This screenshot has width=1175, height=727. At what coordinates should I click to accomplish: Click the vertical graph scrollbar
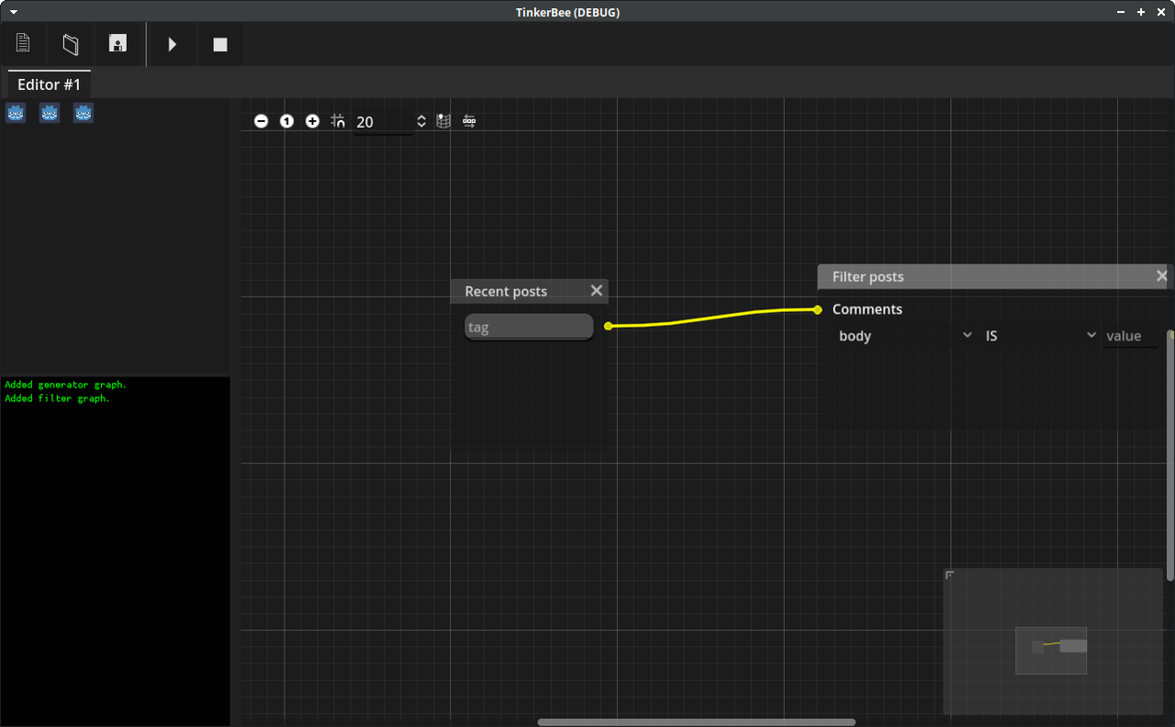(x=1170, y=454)
